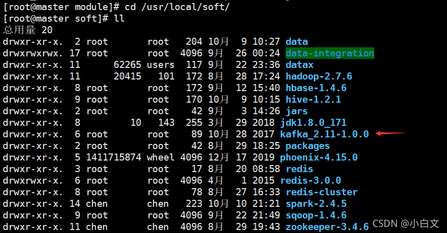447x233 pixels.
Task: Click the time '16:33' in redis-cluster row
Action: click(x=266, y=192)
